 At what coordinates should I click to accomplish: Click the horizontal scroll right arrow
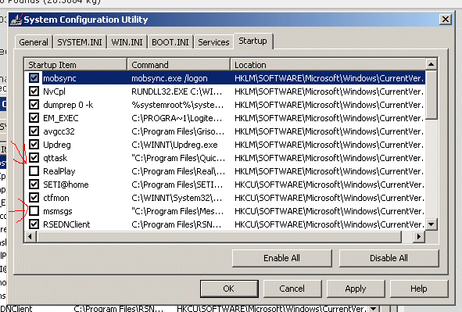click(x=419, y=237)
